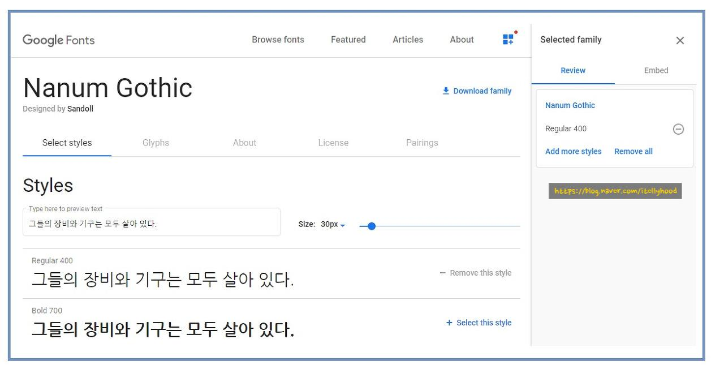Open the Google Fonts home logo

[x=58, y=40]
